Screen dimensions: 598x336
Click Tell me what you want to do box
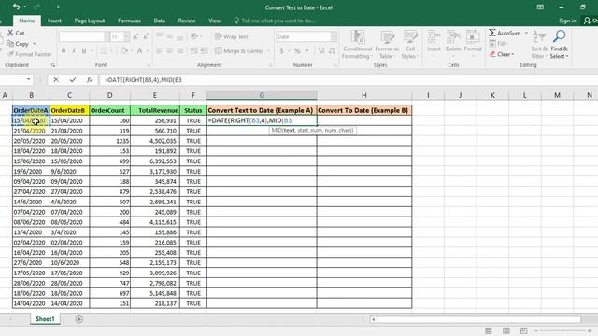click(x=275, y=21)
